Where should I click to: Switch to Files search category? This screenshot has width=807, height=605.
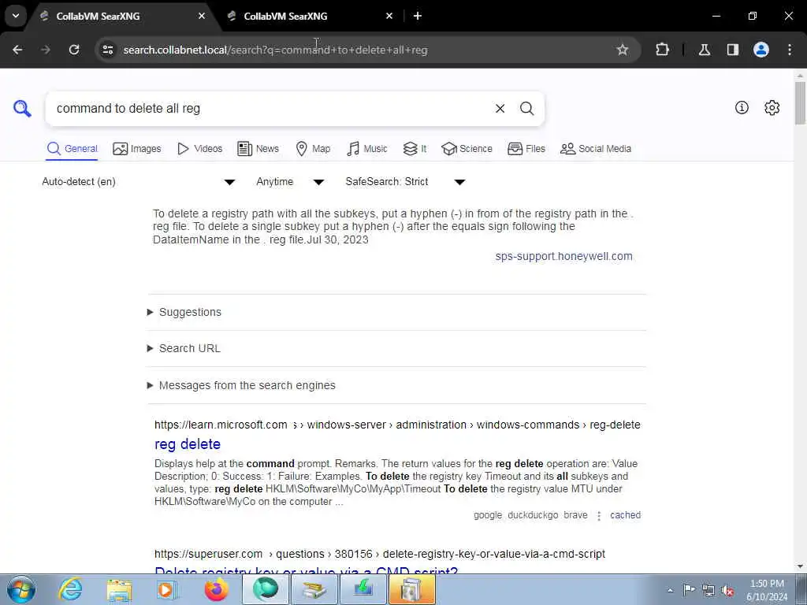[526, 149]
